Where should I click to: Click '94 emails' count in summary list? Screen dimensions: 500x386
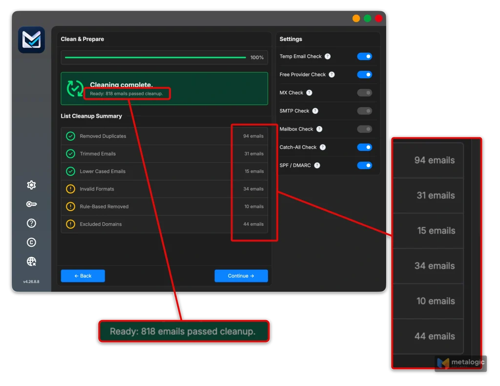253,136
